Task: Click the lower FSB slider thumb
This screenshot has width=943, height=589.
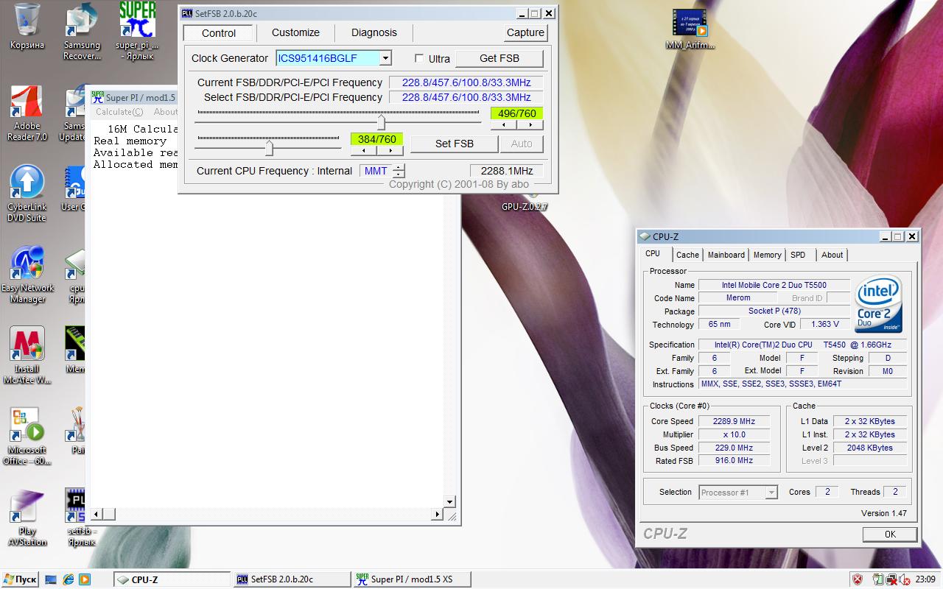Action: 269,148
